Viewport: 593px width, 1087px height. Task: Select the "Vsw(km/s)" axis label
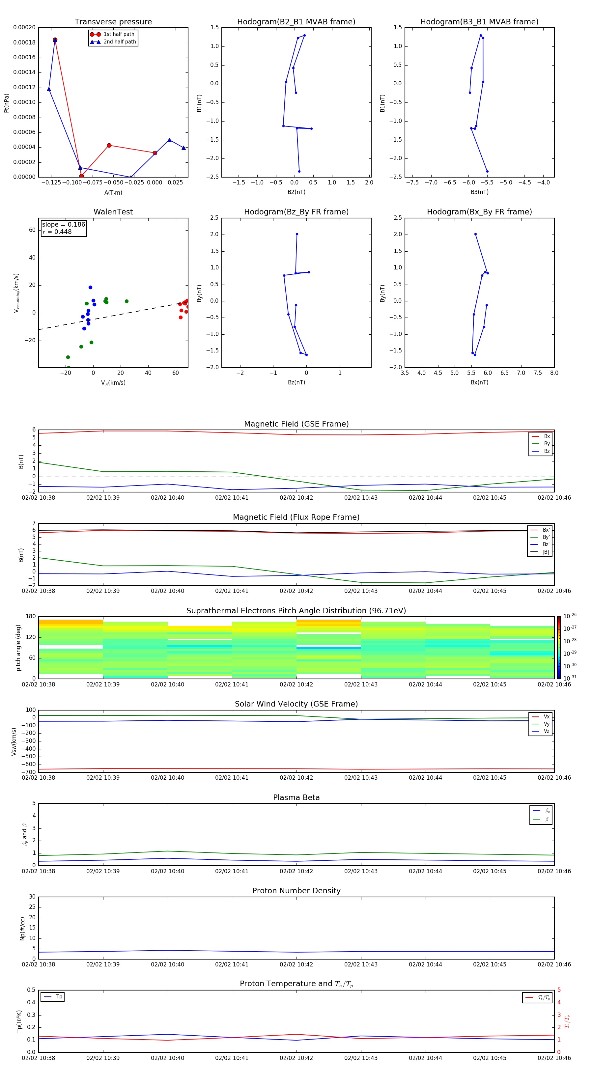coord(14,741)
